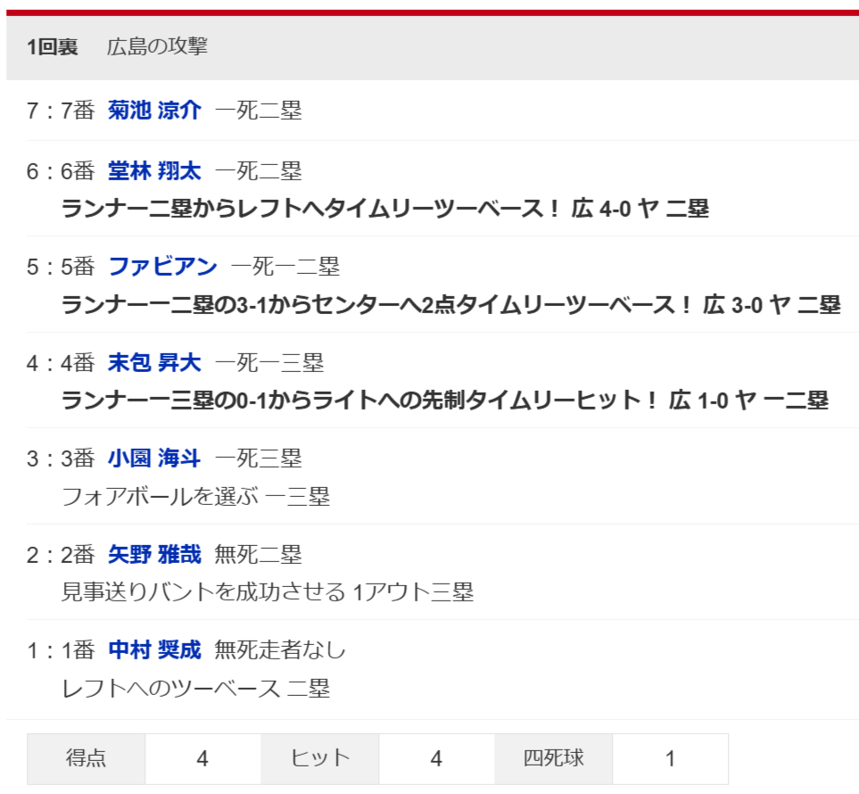Click the 一死二塁 situation beside 菊池 涼介
The height and width of the screenshot is (794, 859).
point(258,110)
